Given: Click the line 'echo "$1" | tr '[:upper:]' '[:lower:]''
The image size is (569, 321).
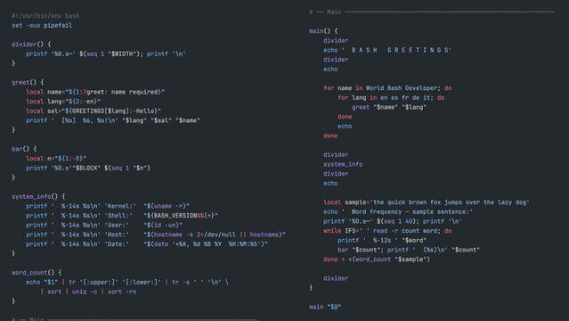Looking at the screenshot, I should click(x=127, y=282).
